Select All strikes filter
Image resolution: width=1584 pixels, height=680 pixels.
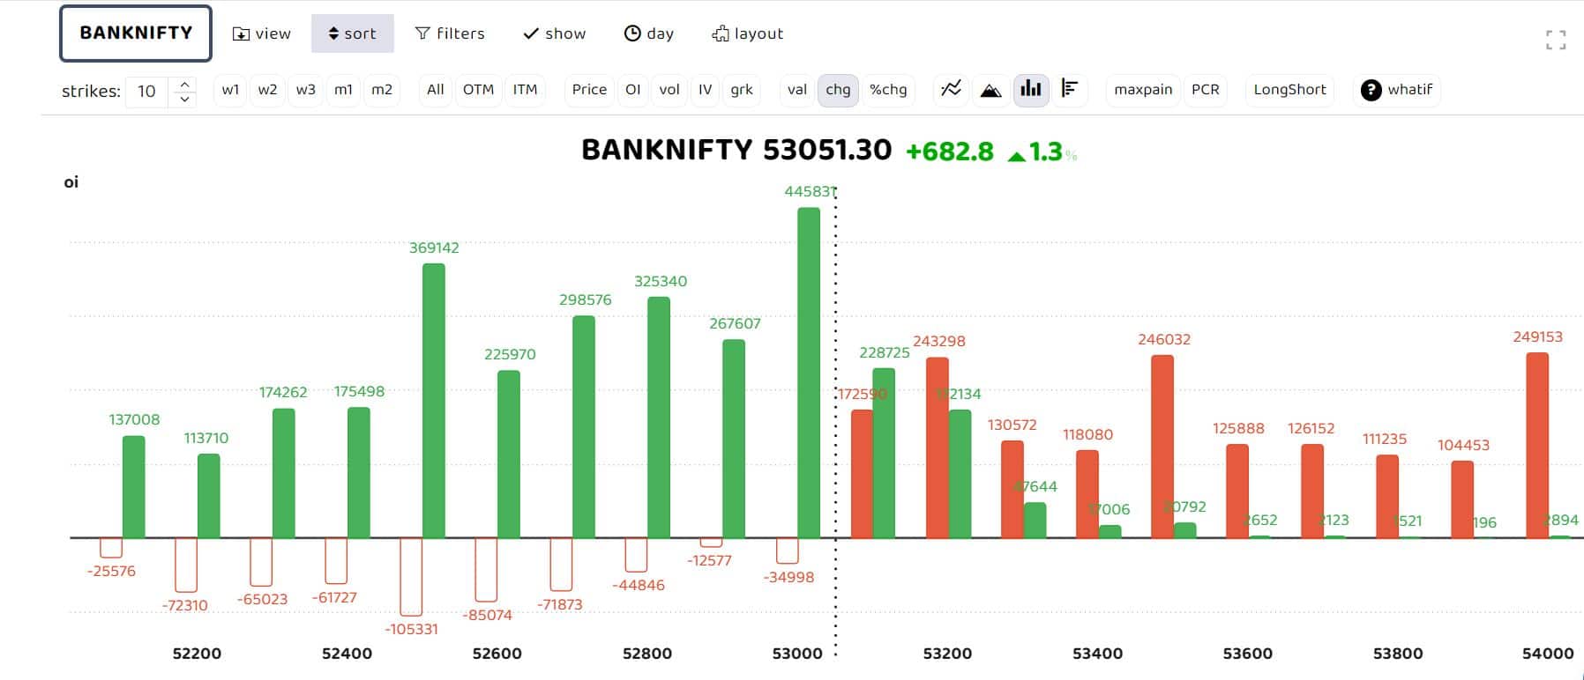coord(436,90)
